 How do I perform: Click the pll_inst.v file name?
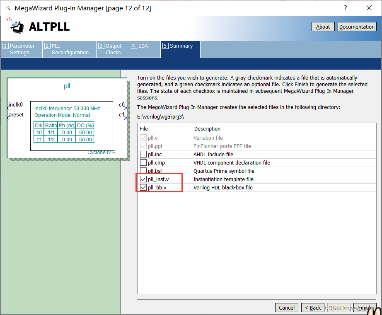click(x=158, y=179)
